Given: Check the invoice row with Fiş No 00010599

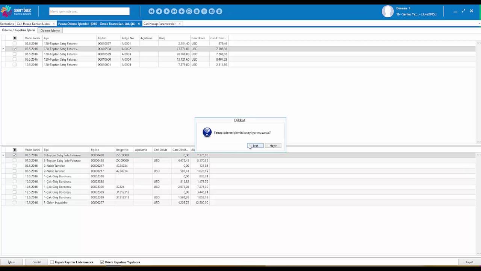Looking at the screenshot, I should [x=15, y=54].
